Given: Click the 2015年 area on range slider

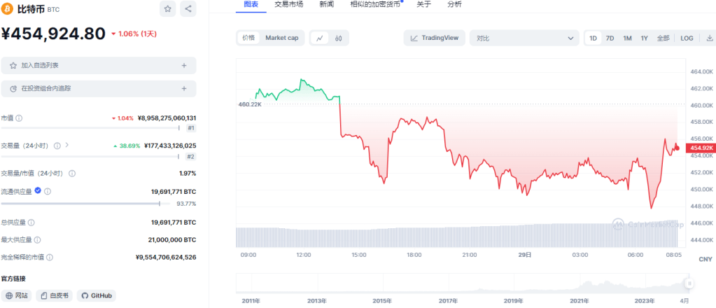Looking at the screenshot, I should coord(382,300).
